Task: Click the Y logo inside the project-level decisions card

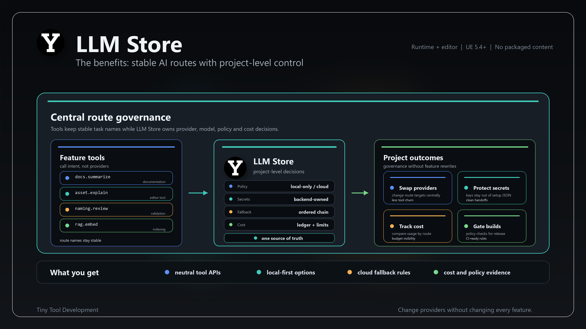Action: [x=235, y=168]
